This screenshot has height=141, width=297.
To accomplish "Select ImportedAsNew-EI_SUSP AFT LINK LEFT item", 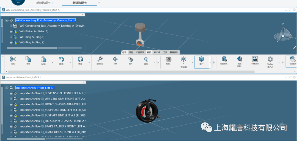I will 53,115.
